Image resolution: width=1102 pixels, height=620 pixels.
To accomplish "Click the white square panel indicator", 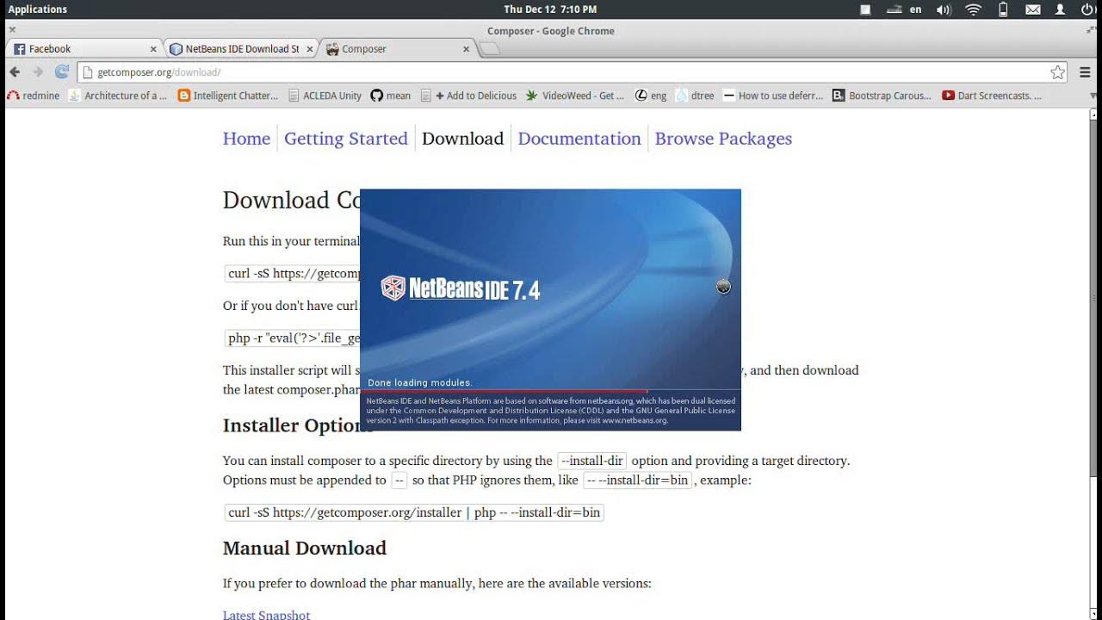I will pyautogui.click(x=866, y=9).
